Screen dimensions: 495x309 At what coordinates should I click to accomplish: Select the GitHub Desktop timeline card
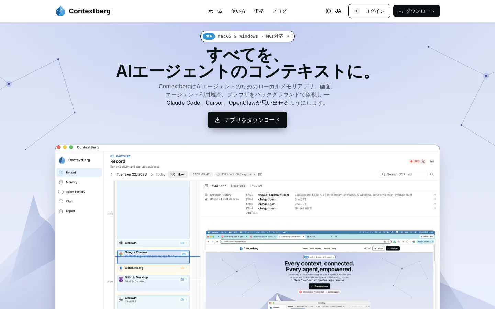153,283
